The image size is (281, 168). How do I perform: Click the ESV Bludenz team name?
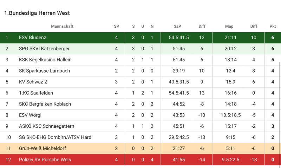pos(33,38)
